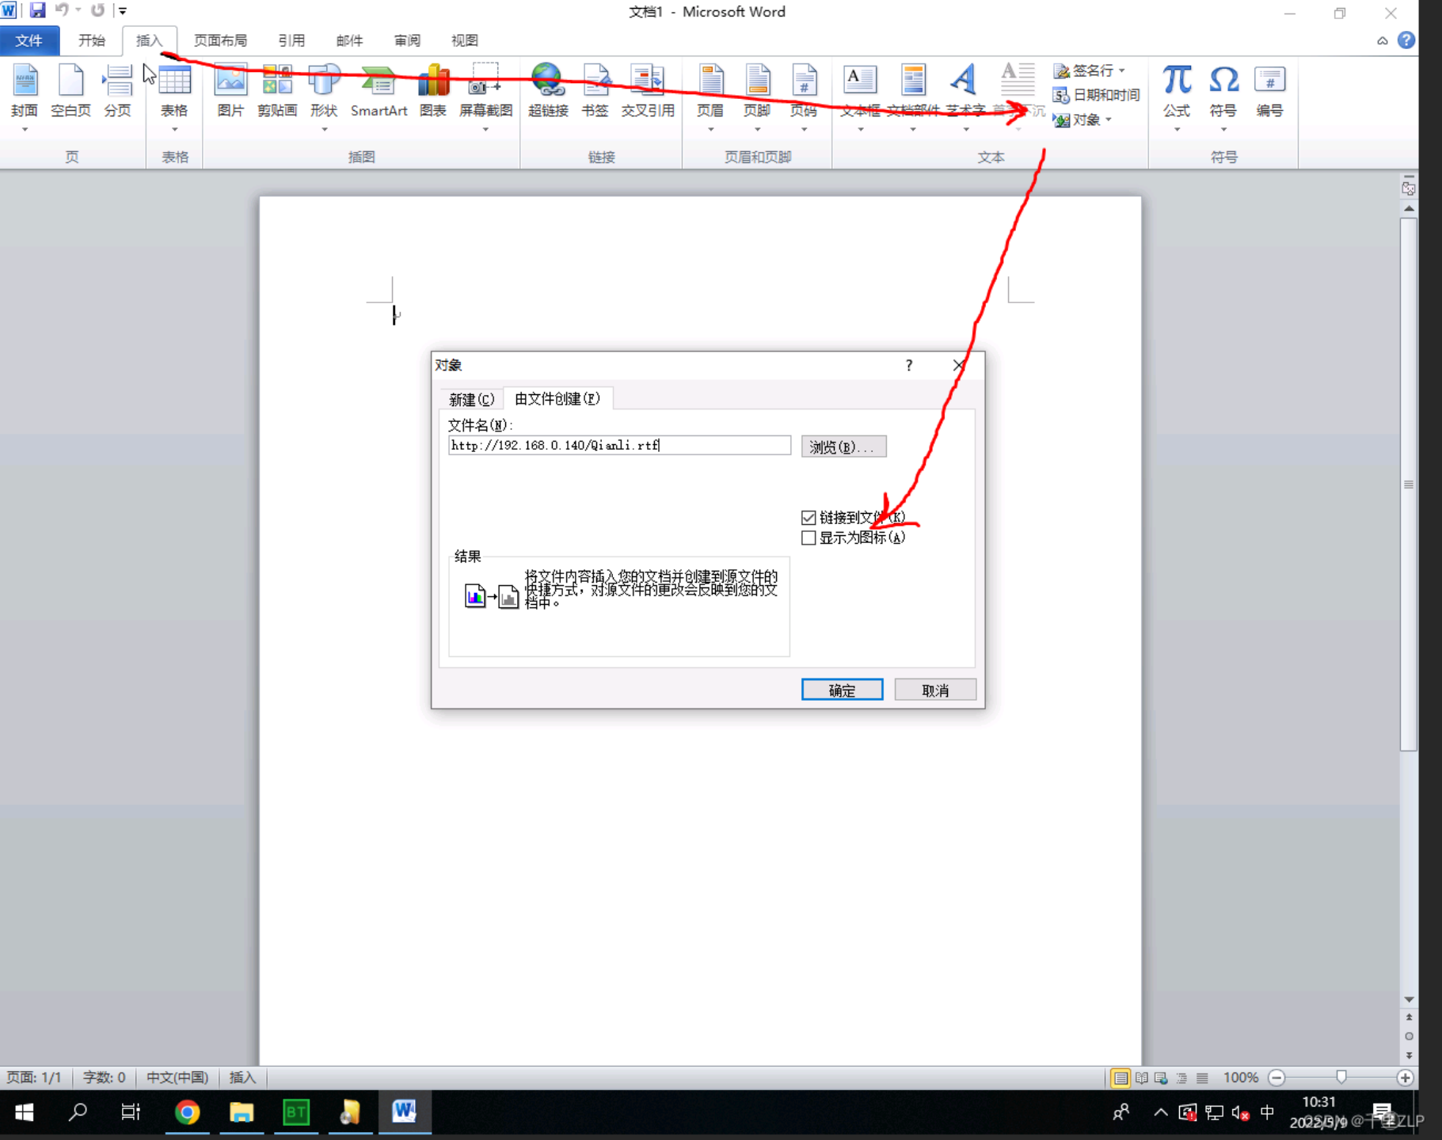Open the clip art (剪贴画) tool
This screenshot has height=1140, width=1442.
[277, 91]
